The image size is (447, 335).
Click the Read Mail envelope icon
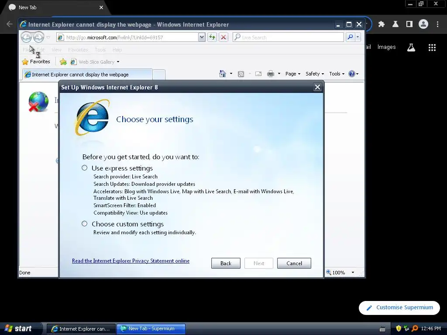(x=258, y=74)
